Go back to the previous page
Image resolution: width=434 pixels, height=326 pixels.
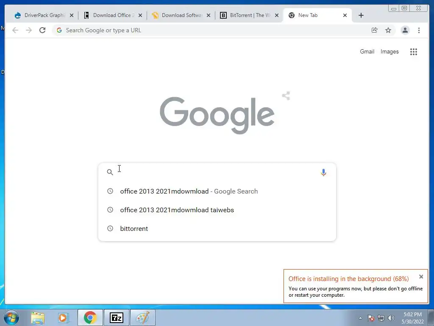[15, 30]
